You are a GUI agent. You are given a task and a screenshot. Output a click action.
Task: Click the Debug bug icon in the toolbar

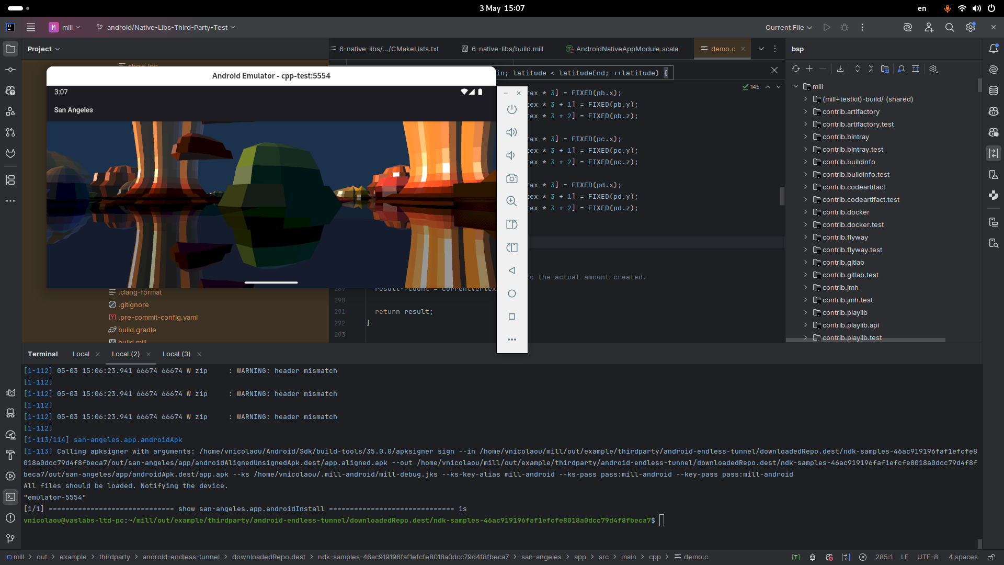(845, 27)
